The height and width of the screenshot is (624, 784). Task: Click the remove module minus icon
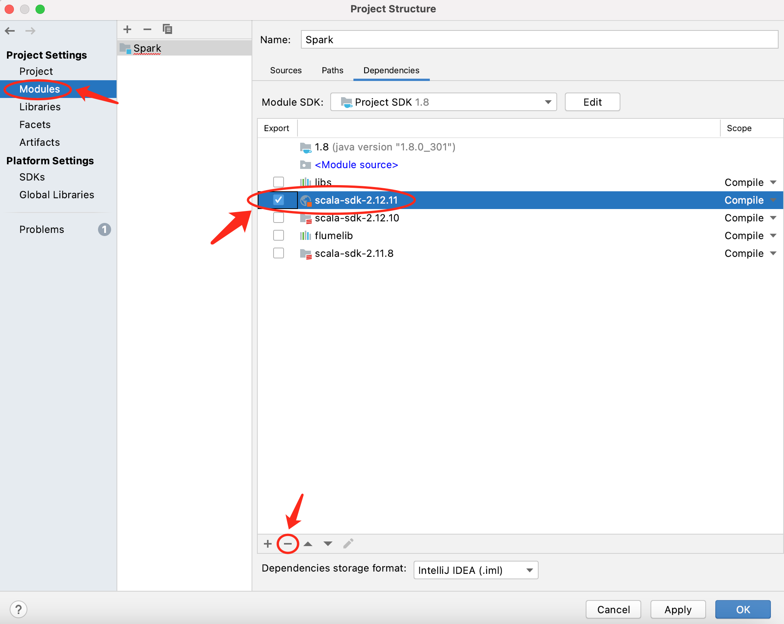[147, 29]
